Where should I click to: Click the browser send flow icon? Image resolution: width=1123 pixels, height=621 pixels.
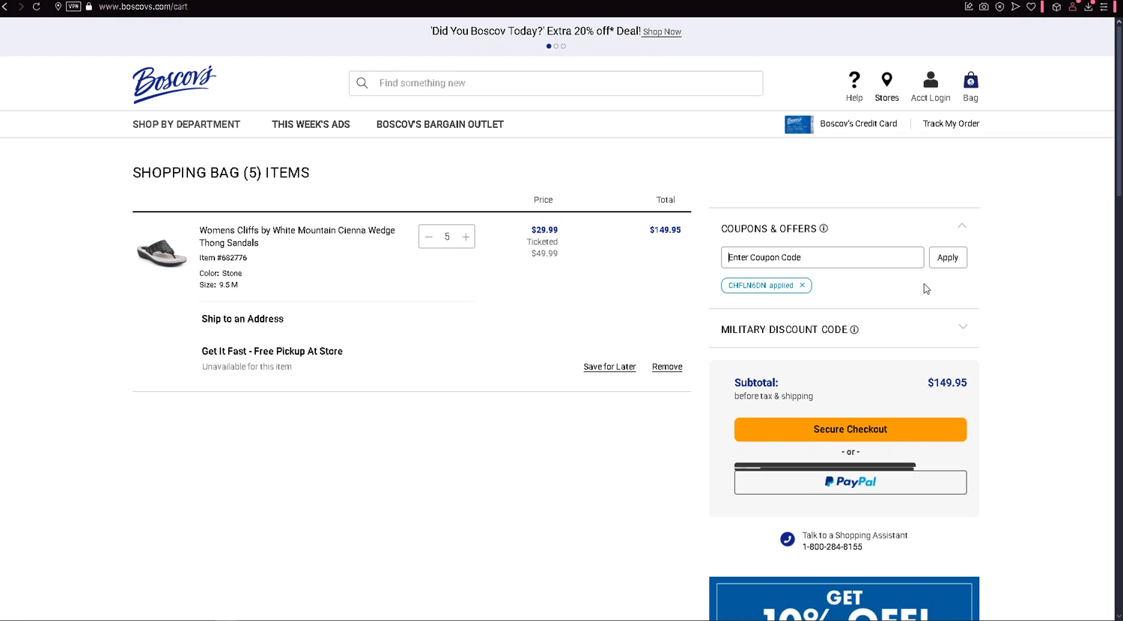pyautogui.click(x=1015, y=7)
